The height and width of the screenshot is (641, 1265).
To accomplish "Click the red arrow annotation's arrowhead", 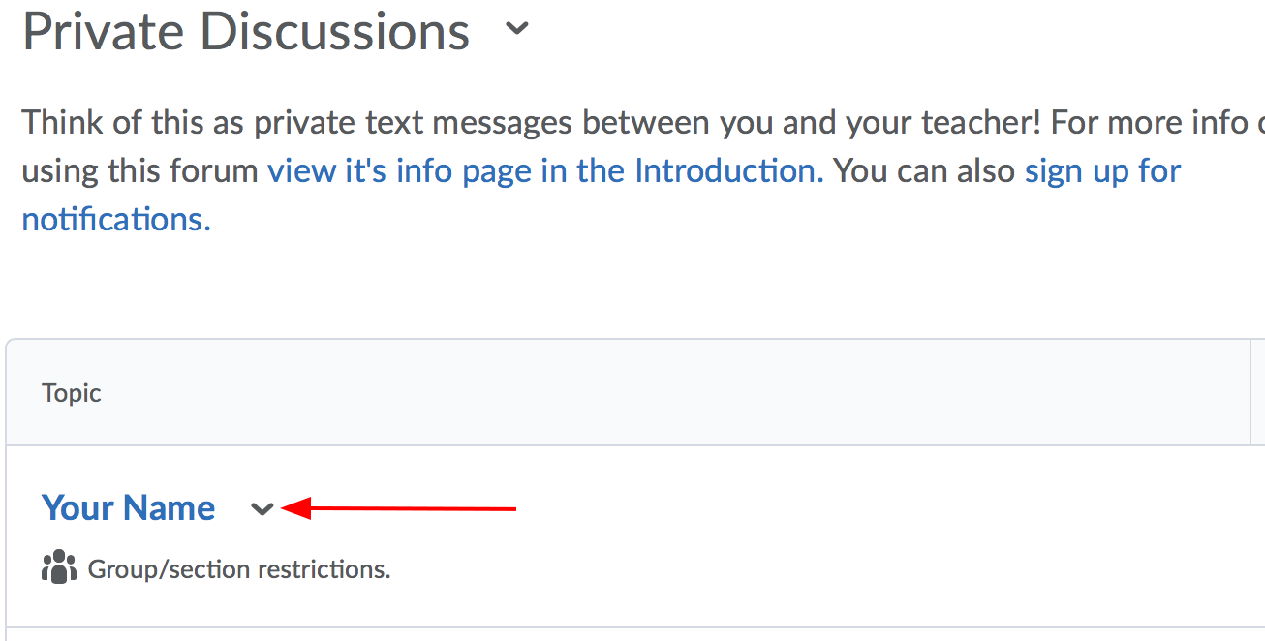I will (x=295, y=508).
